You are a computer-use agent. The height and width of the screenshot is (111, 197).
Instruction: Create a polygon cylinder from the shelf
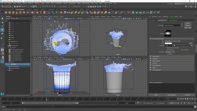13,12
